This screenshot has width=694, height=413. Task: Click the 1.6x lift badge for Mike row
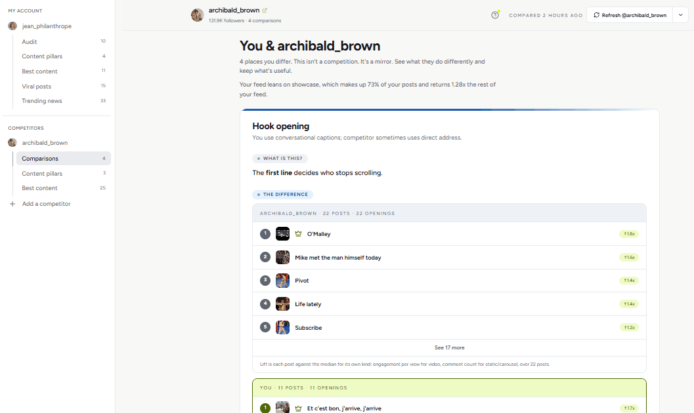[x=629, y=257]
